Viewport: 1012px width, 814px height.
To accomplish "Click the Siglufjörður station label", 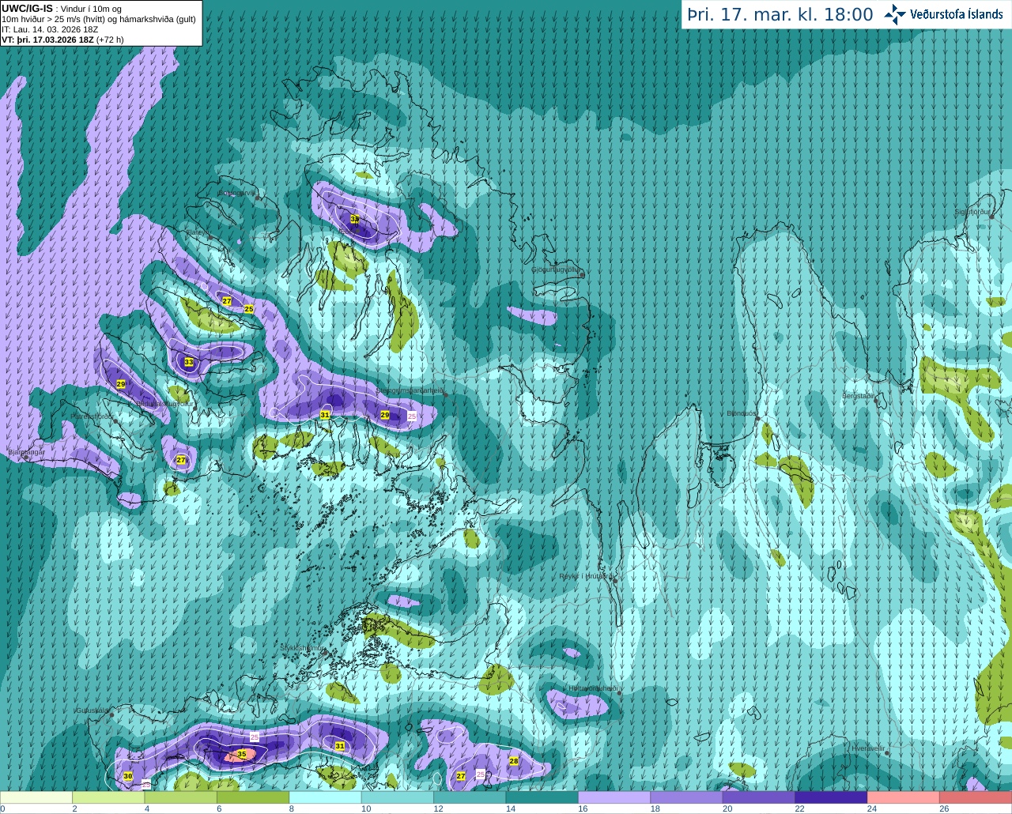I will pos(973,212).
